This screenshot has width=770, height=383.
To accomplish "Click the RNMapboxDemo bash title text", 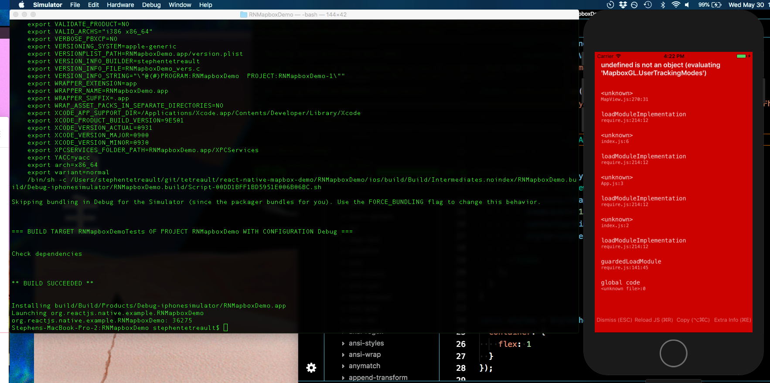I will pyautogui.click(x=298, y=14).
